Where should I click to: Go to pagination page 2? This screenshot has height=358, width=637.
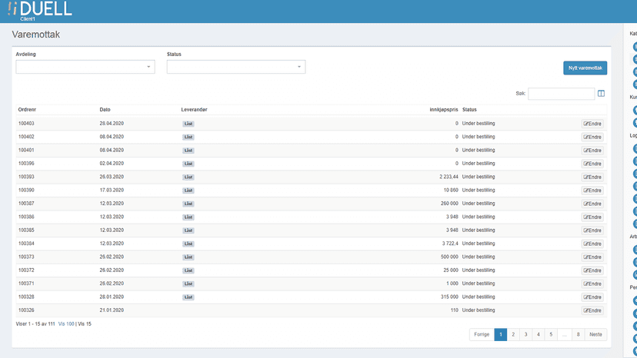tap(513, 334)
